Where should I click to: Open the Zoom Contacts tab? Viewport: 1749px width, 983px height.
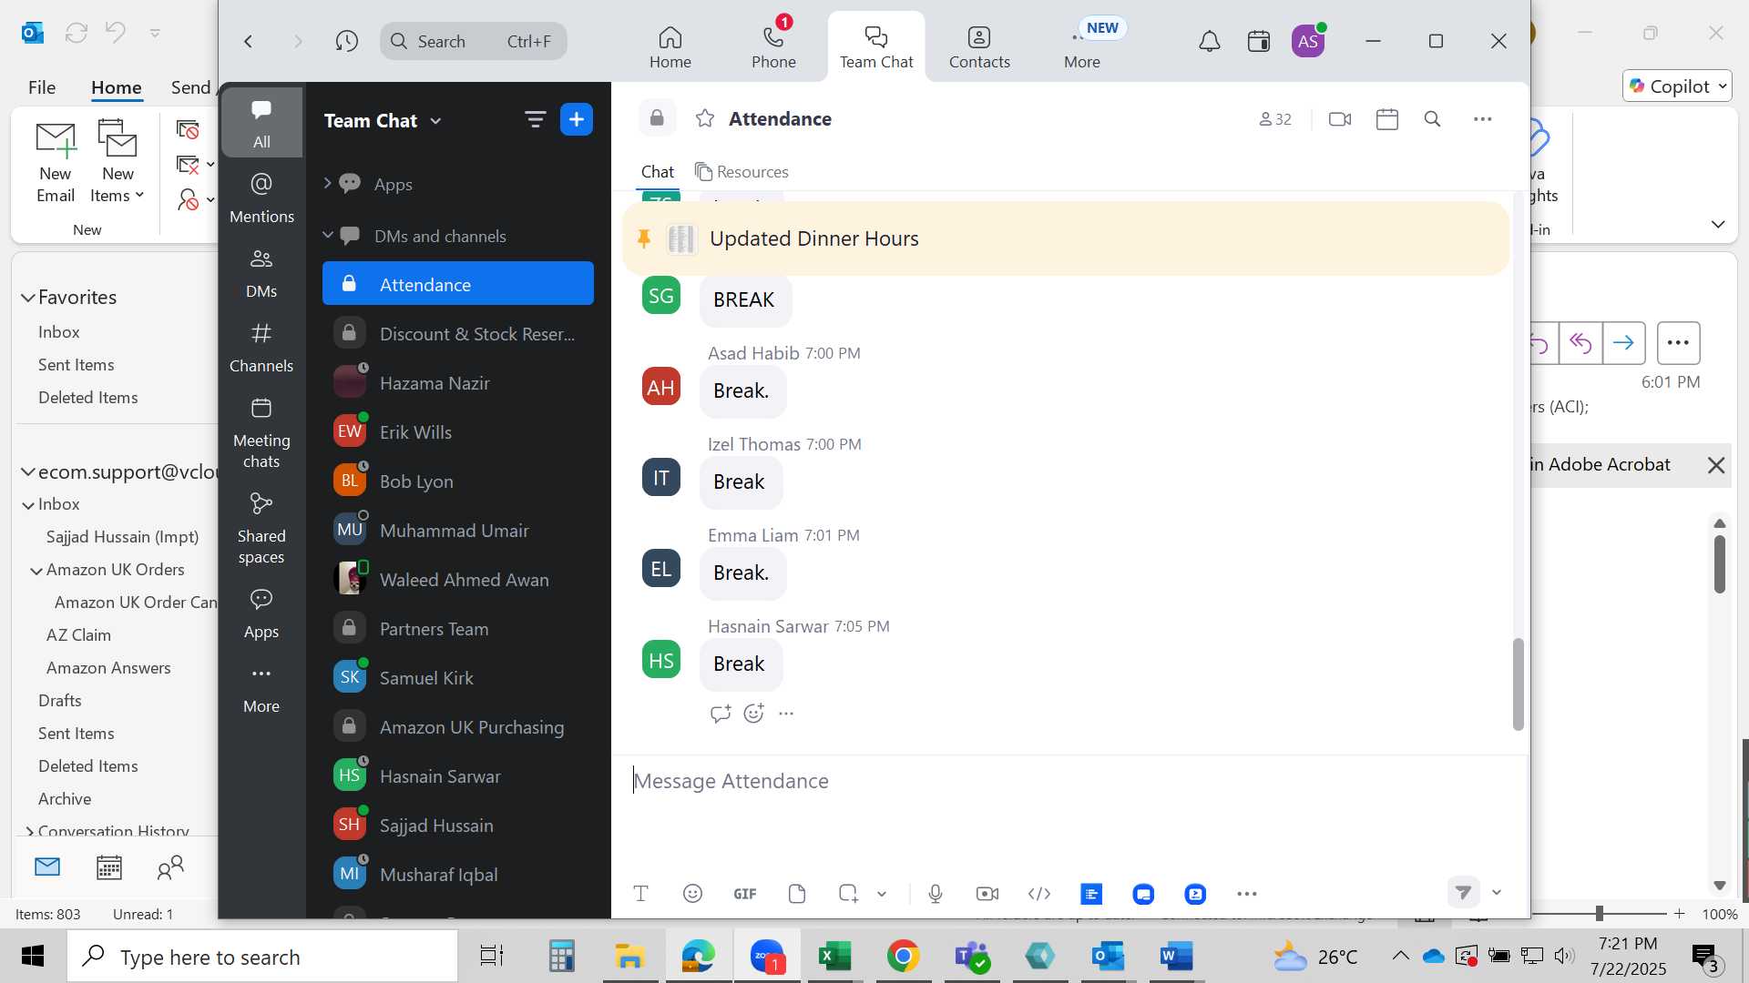(979, 47)
